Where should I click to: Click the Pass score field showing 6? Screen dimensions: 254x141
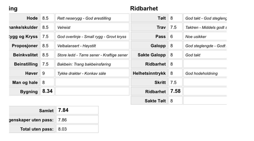tap(175, 37)
